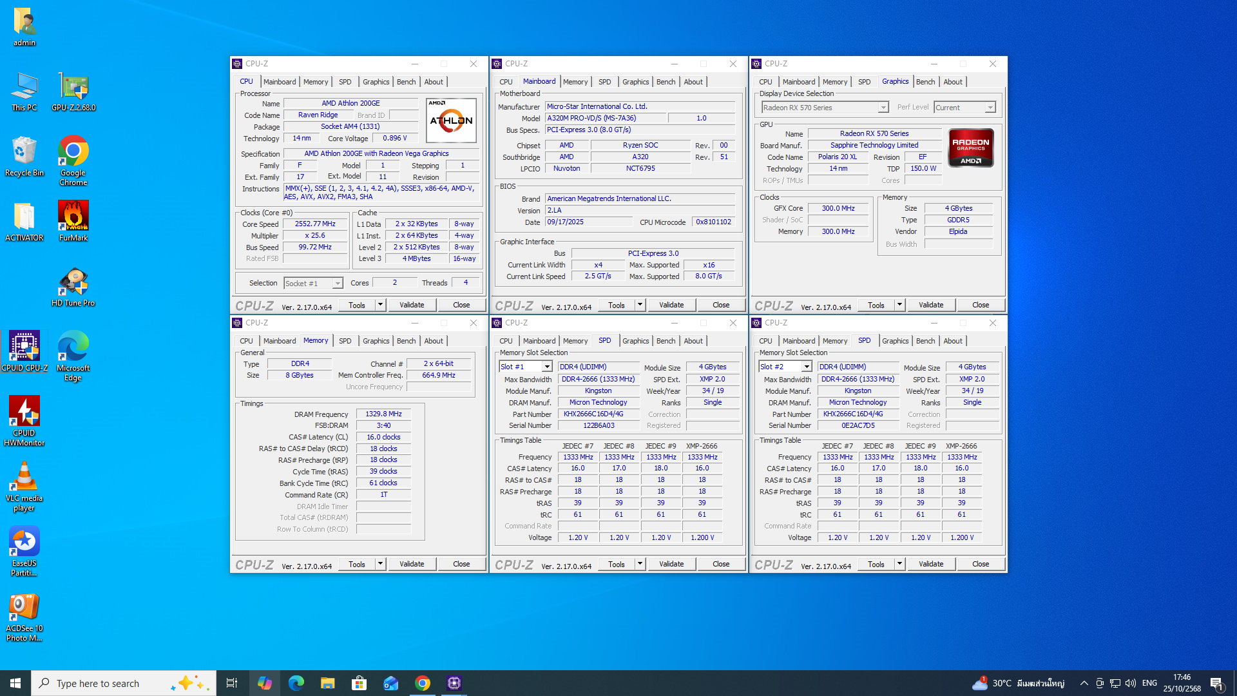1237x696 pixels.
Task: Open Microsoft Store from taskbar
Action: 360,683
